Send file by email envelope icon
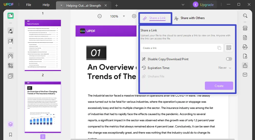255x140 pixels. [x=245, y=75]
